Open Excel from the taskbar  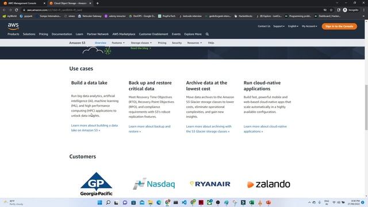[252, 202]
